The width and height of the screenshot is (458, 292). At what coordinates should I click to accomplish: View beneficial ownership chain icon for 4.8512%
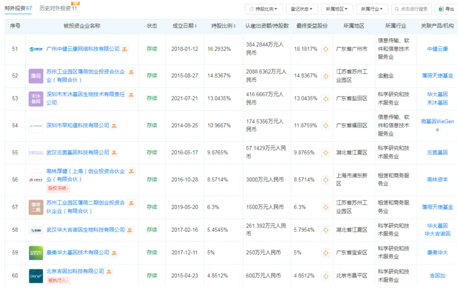pos(326,276)
